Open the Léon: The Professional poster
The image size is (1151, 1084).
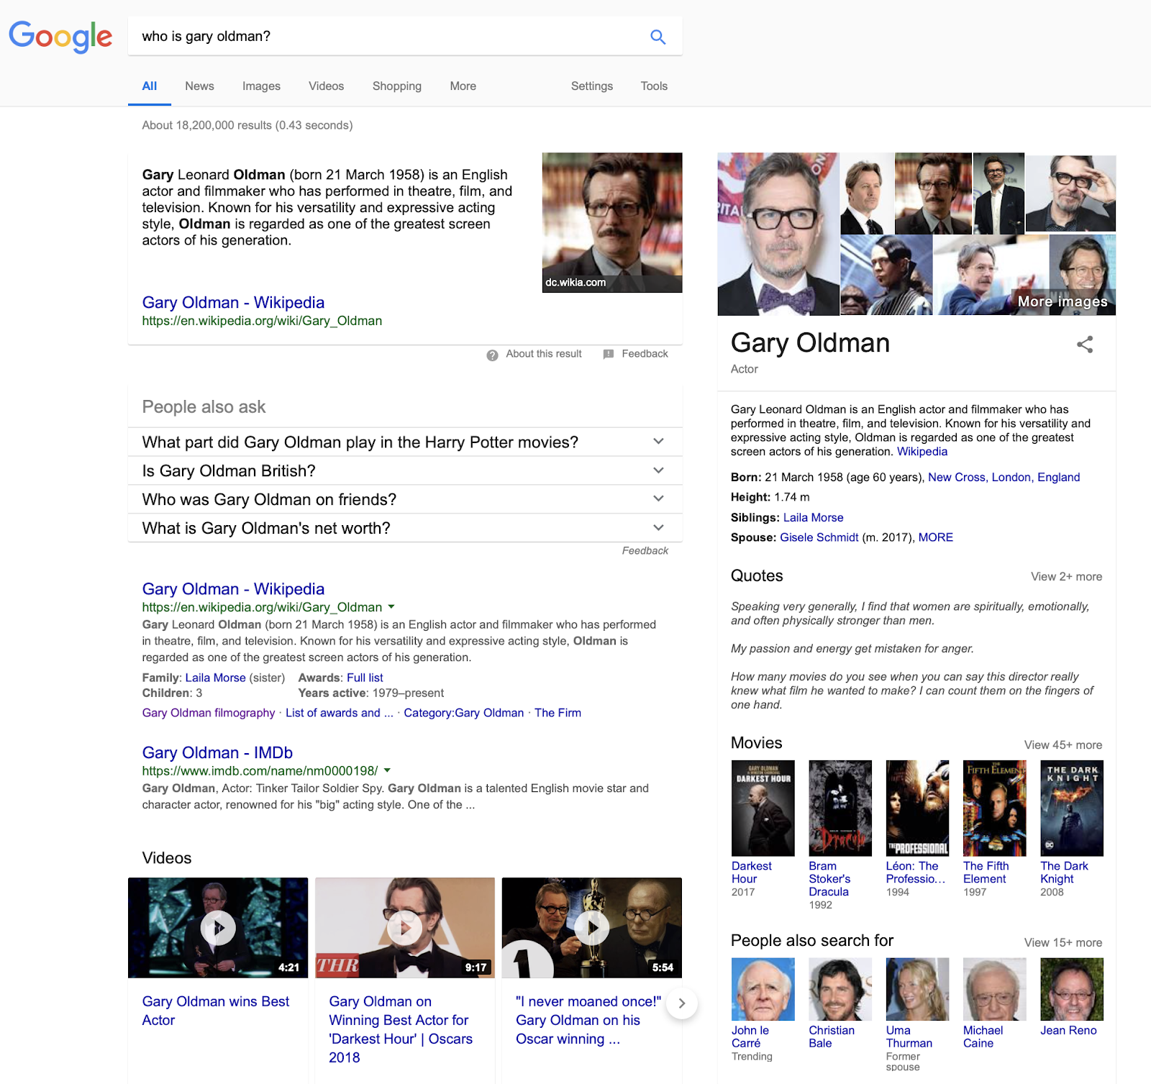point(917,808)
